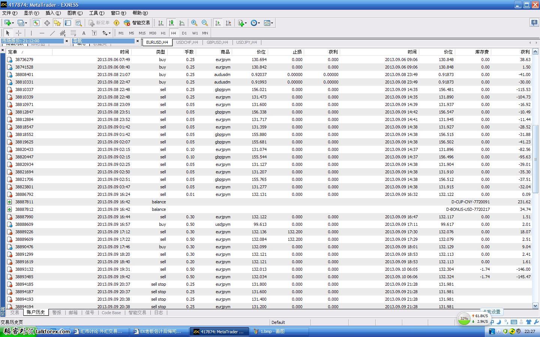The height and width of the screenshot is (337, 540).
Task: Open the 显示 menu
Action: pyautogui.click(x=31, y=13)
